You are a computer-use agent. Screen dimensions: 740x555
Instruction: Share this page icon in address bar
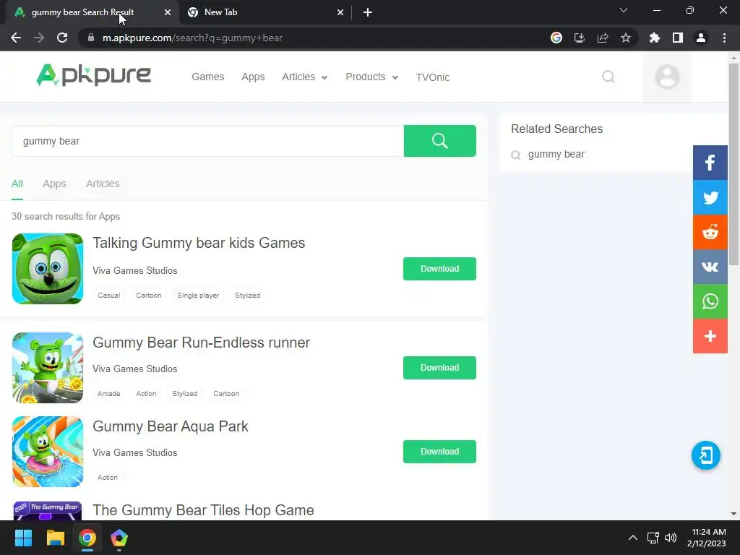coord(603,38)
